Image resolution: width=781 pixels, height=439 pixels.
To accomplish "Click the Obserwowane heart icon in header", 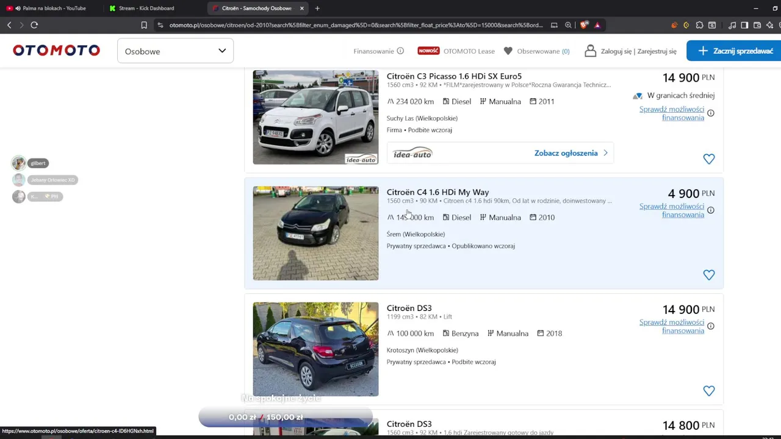I will pos(508,51).
